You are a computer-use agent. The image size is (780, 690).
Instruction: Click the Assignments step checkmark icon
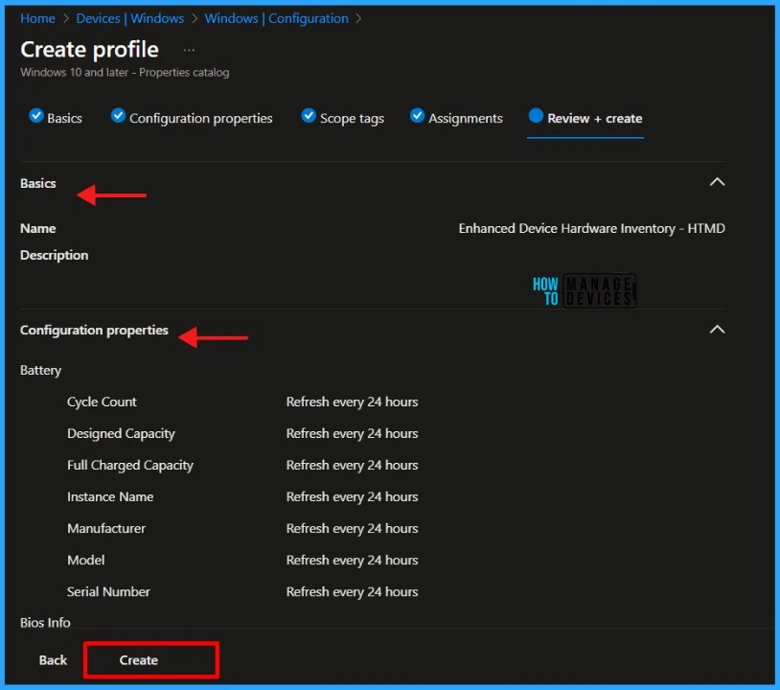pos(417,115)
